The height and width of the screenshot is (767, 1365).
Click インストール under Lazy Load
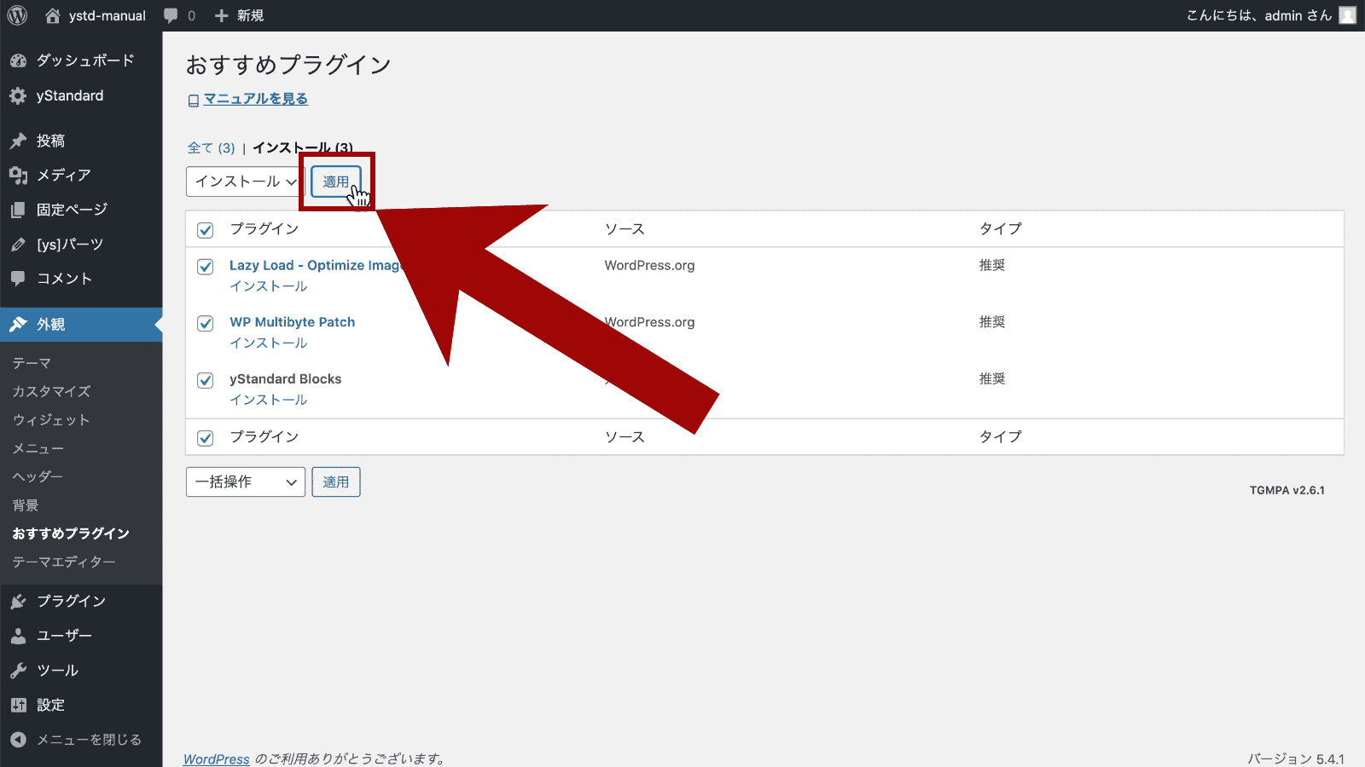(x=269, y=286)
